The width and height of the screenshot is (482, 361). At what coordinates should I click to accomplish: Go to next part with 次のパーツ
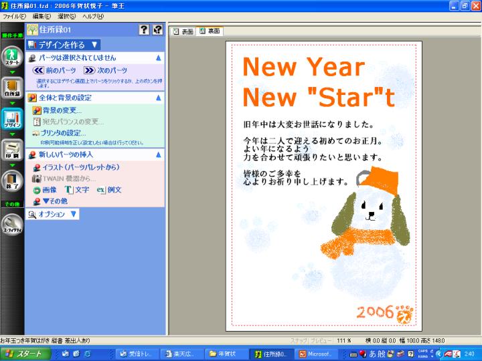point(106,70)
